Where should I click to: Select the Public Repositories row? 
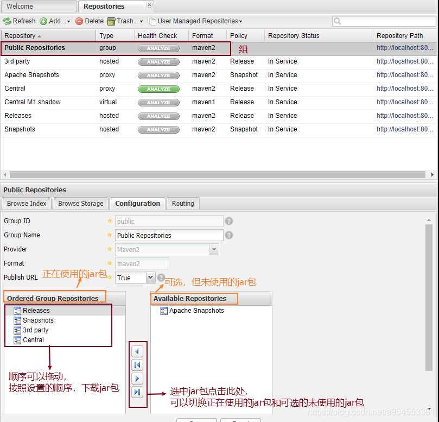(x=218, y=48)
